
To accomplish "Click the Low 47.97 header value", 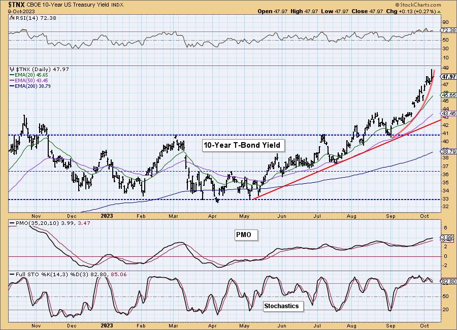I will click(x=335, y=11).
